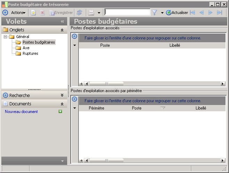The width and height of the screenshot is (229, 173).
Task: Click the Documents page icon
Action: coord(6,104)
